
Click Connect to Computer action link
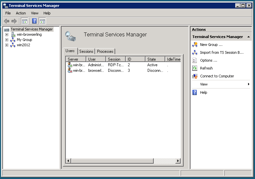[217, 76]
